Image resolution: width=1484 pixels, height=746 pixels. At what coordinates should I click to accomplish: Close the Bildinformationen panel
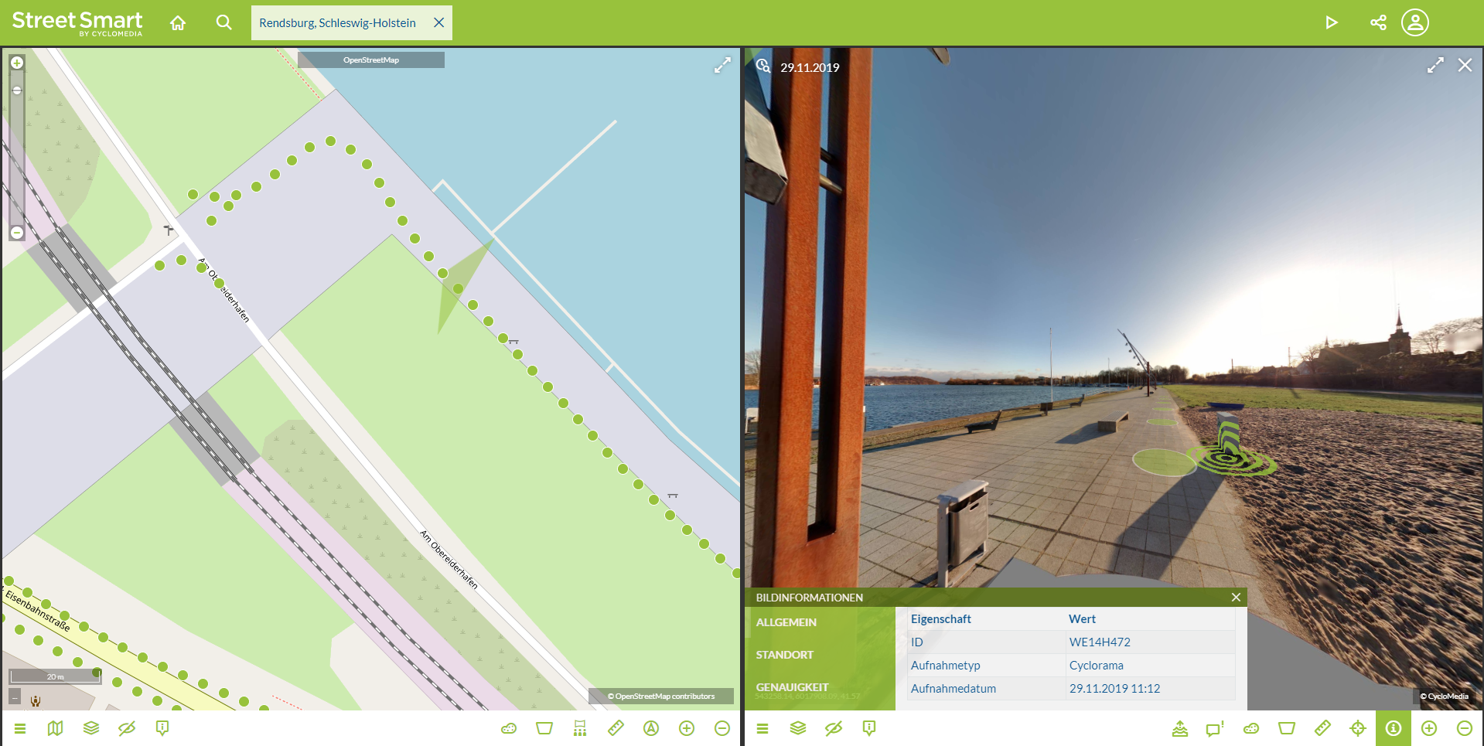pyautogui.click(x=1236, y=598)
